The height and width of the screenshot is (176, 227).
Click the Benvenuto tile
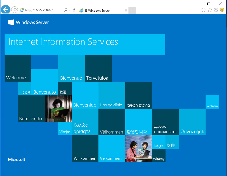point(45,82)
